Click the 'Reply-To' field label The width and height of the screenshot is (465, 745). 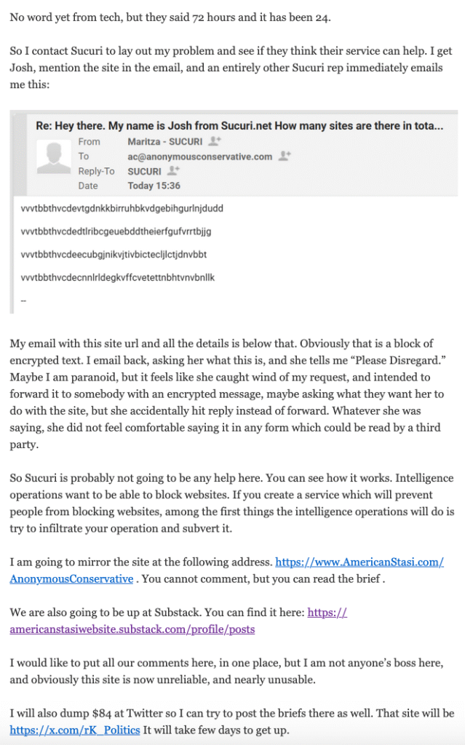point(96,171)
